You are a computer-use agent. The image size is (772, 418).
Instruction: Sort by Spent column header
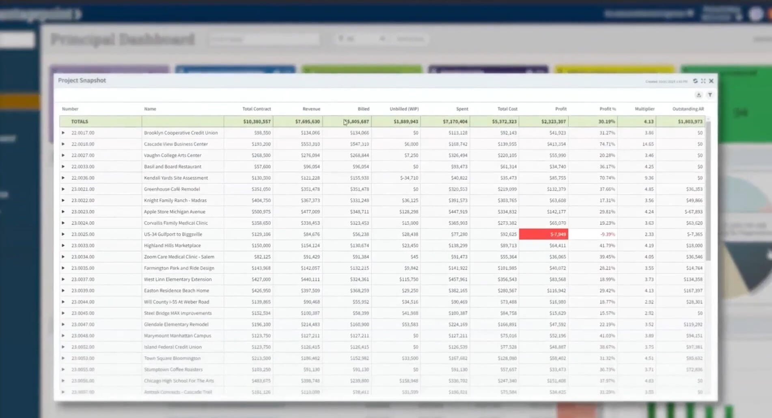click(x=462, y=109)
